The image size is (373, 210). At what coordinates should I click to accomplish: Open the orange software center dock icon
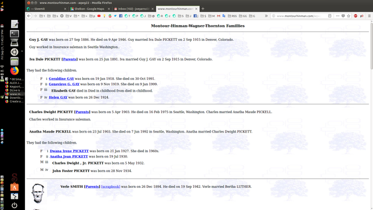coord(15,187)
